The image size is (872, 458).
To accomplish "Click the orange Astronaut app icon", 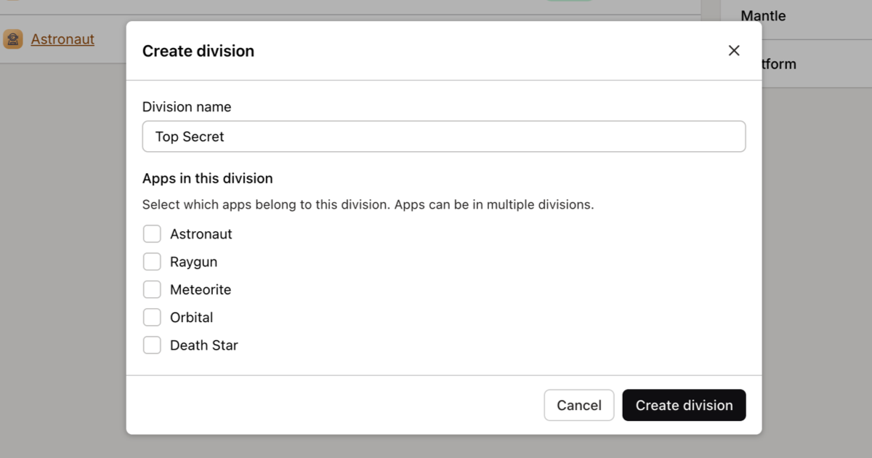I will point(15,39).
